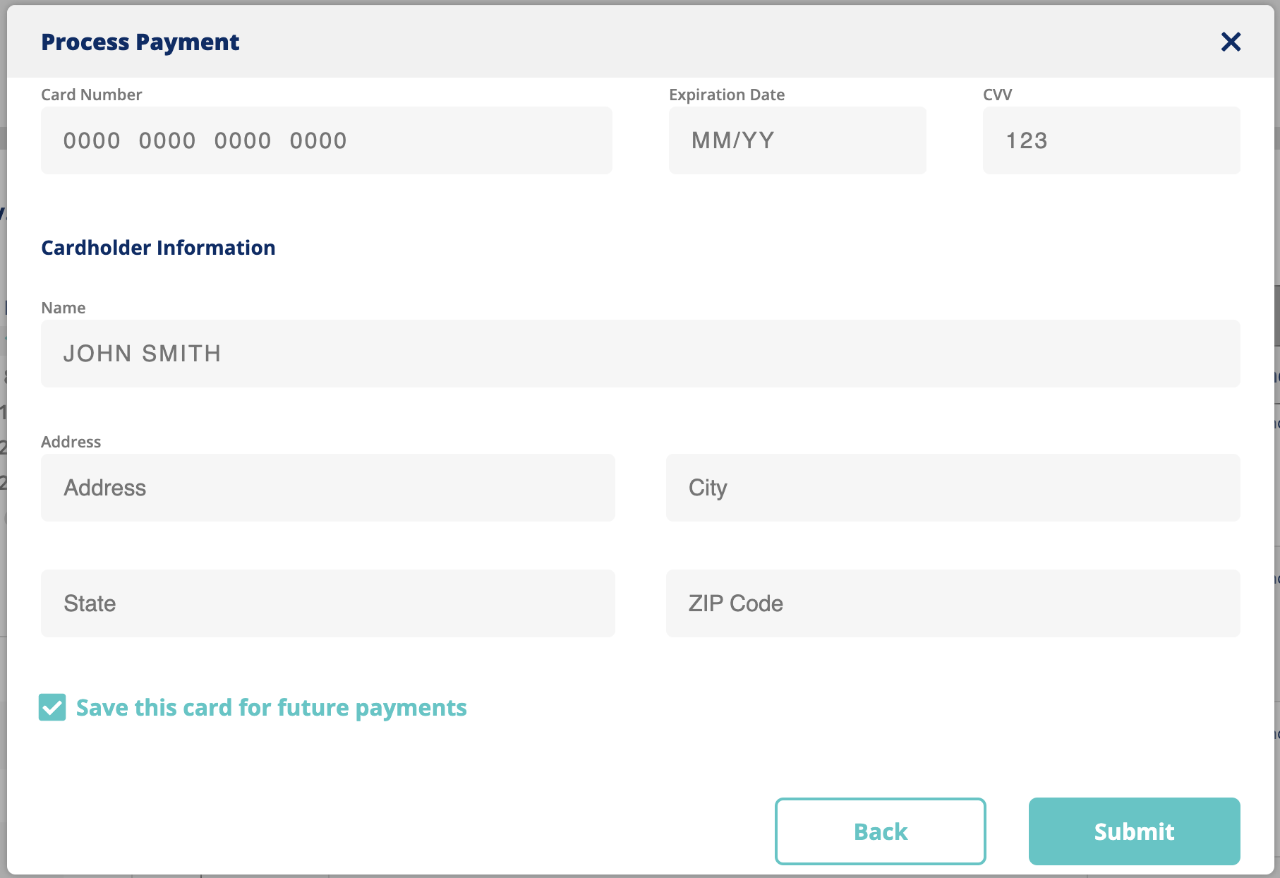Screen dimensions: 1280x878
Task: Focus the Expiration Date MM/YY field
Action: click(797, 140)
